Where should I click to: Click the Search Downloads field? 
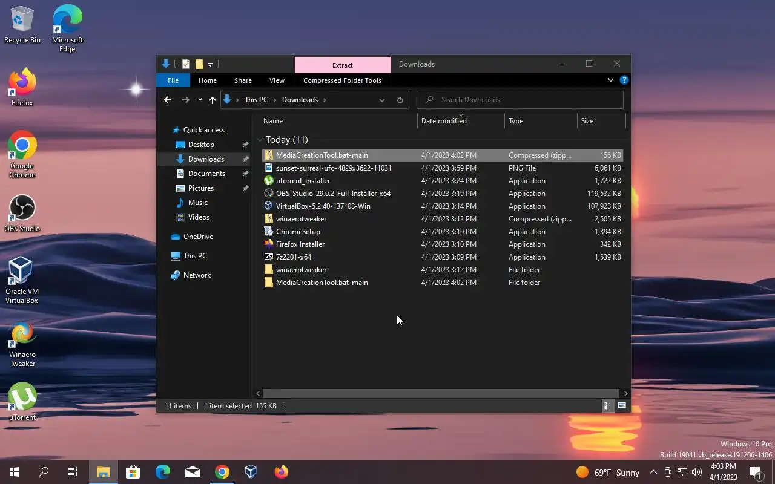pyautogui.click(x=520, y=100)
